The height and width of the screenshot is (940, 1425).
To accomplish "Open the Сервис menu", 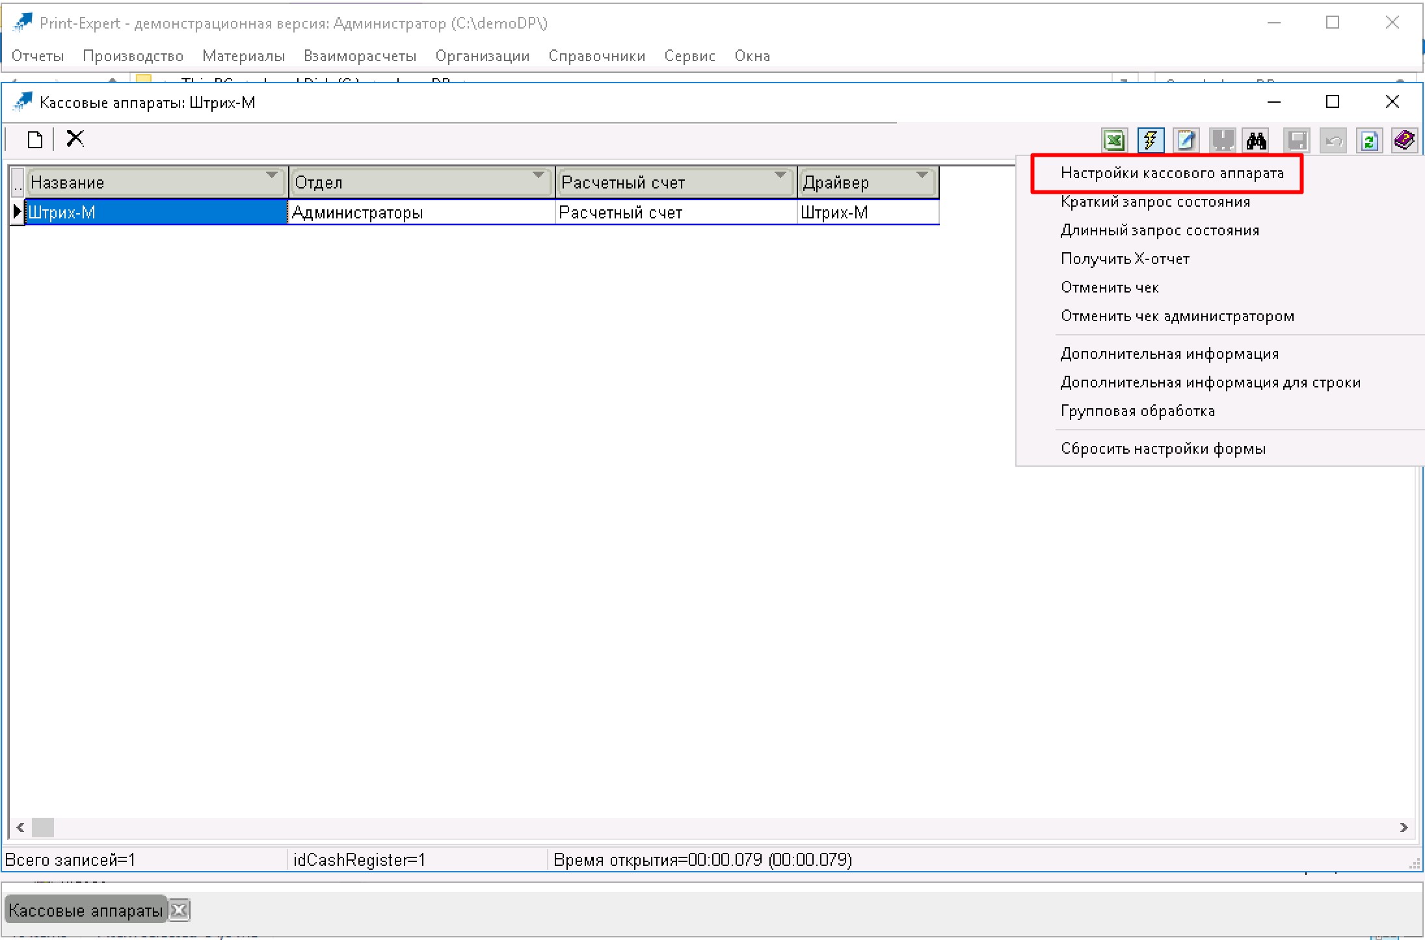I will tap(689, 56).
